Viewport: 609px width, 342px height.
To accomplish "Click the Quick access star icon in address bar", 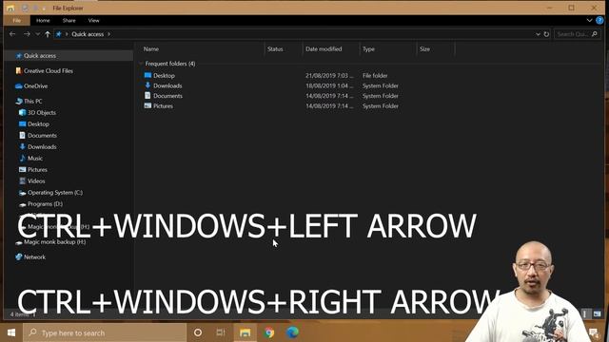I will (x=59, y=34).
